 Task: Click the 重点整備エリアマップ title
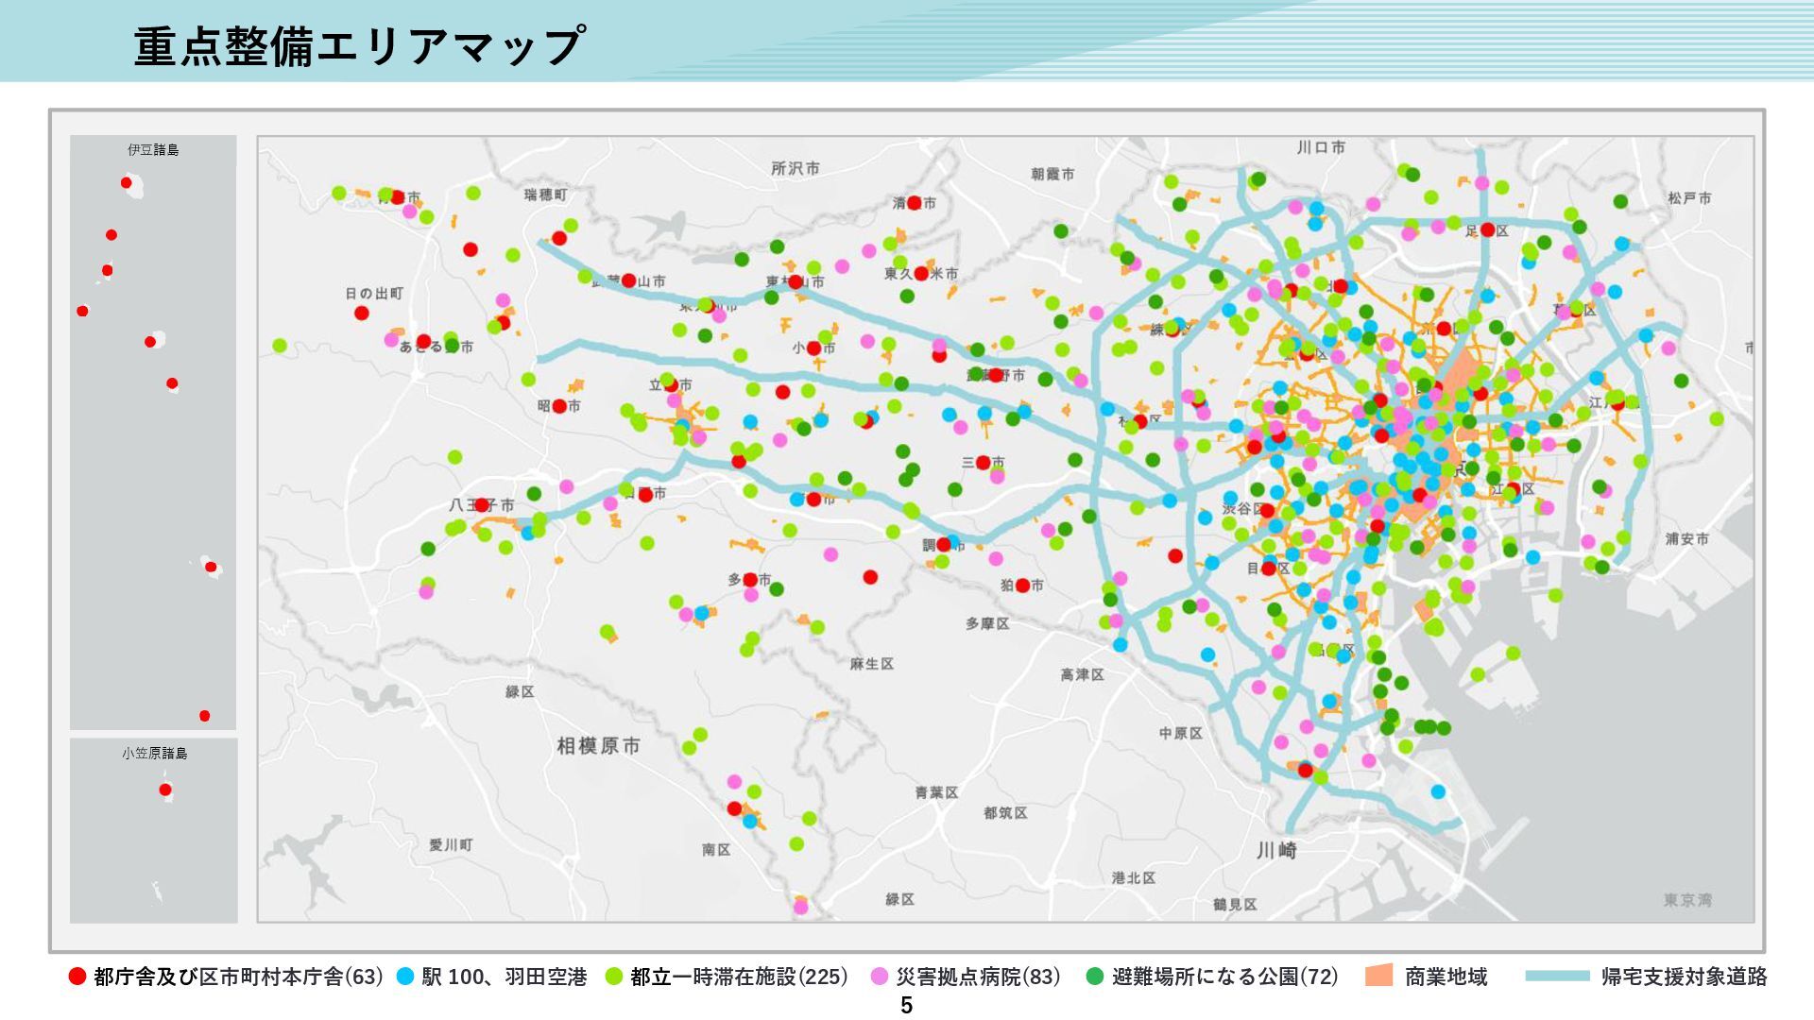coord(358,45)
